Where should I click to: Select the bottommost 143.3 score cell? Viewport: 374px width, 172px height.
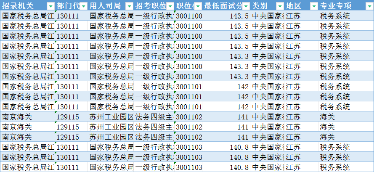[x=226, y=77]
